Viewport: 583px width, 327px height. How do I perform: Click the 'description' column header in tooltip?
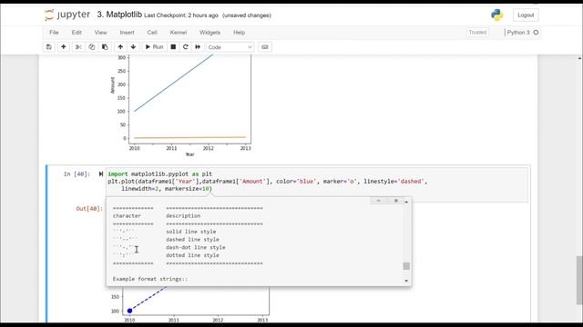[183, 216]
